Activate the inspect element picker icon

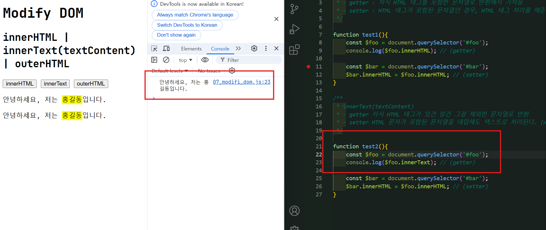pos(154,48)
